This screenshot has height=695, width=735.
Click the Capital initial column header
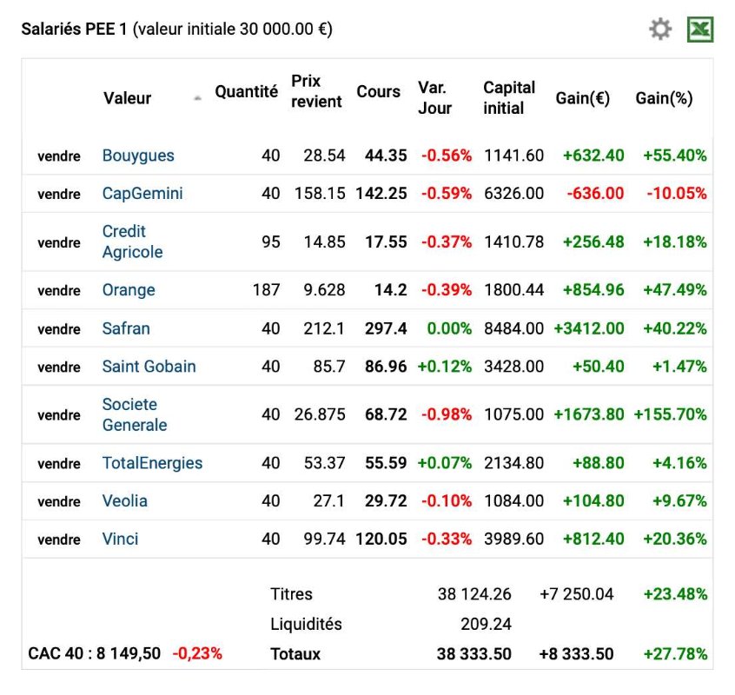tap(509, 97)
